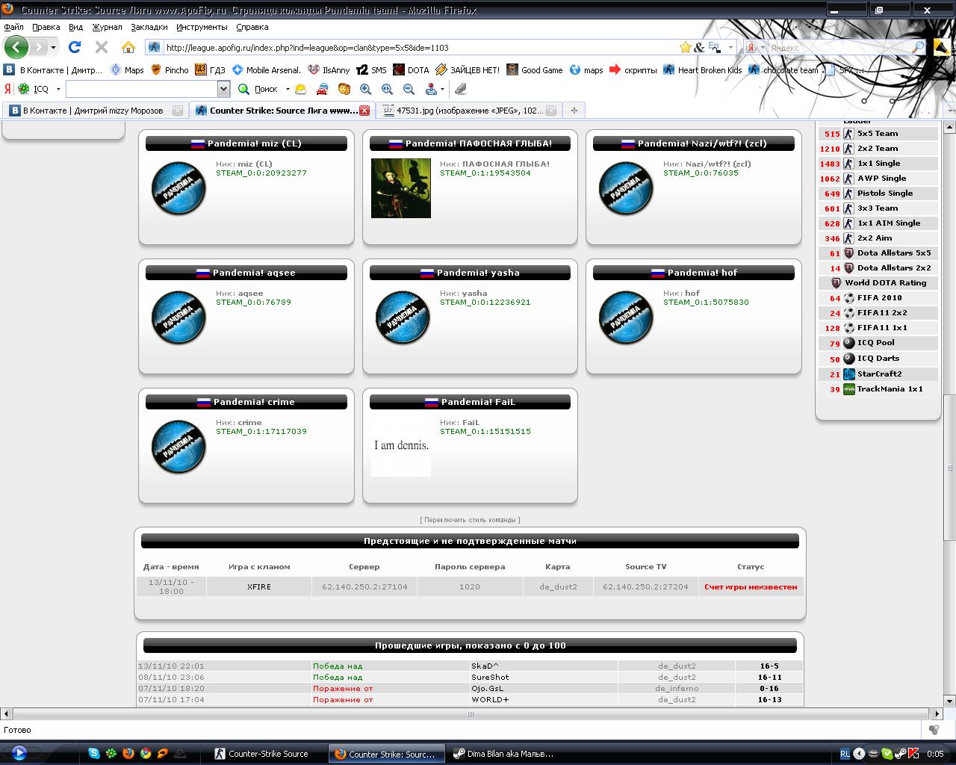This screenshot has width=956, height=765.
Task: Click the ICQ flower icon on the toolbar
Action: 24,89
